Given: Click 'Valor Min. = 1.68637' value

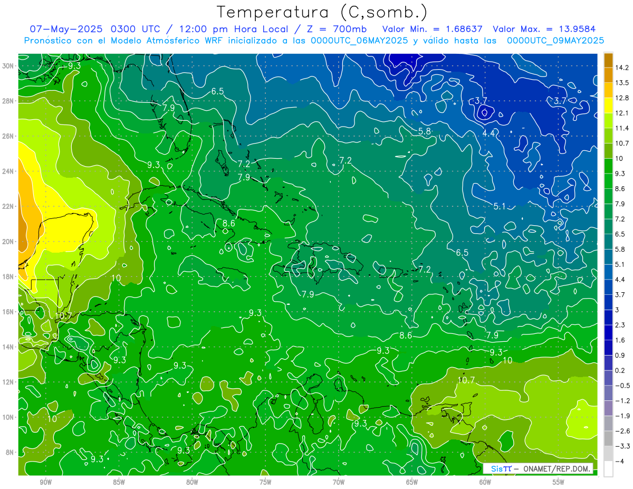Looking at the screenshot, I should click(433, 28).
